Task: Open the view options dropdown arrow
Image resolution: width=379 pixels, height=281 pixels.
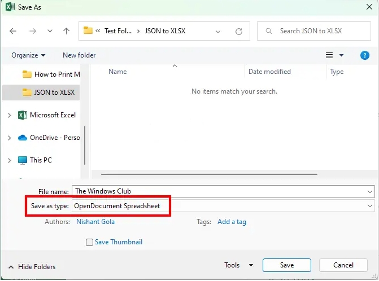Action: pos(341,55)
